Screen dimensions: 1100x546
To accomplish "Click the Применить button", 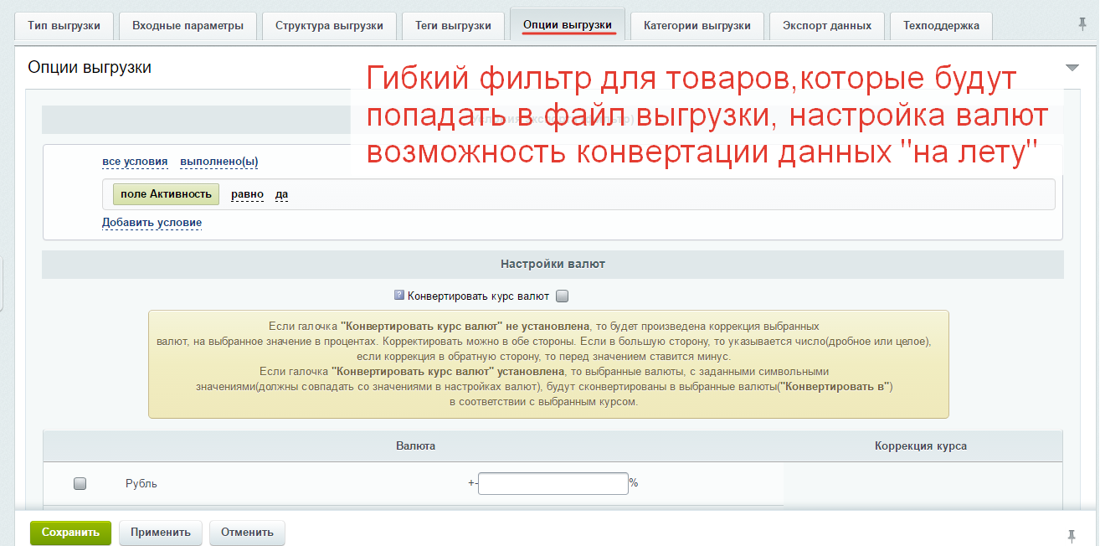I will [161, 533].
